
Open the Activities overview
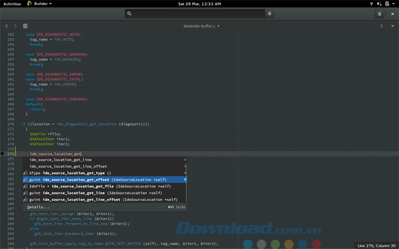click(12, 4)
